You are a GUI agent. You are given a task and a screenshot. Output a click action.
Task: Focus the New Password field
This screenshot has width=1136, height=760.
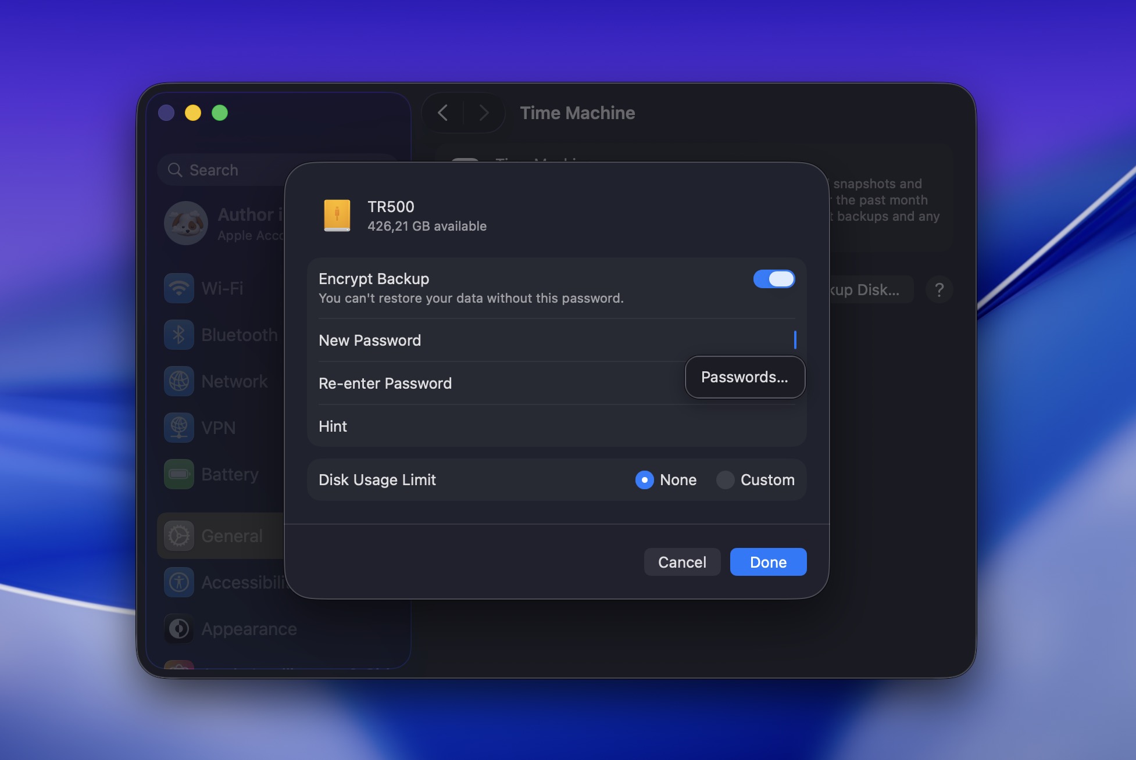tap(556, 340)
